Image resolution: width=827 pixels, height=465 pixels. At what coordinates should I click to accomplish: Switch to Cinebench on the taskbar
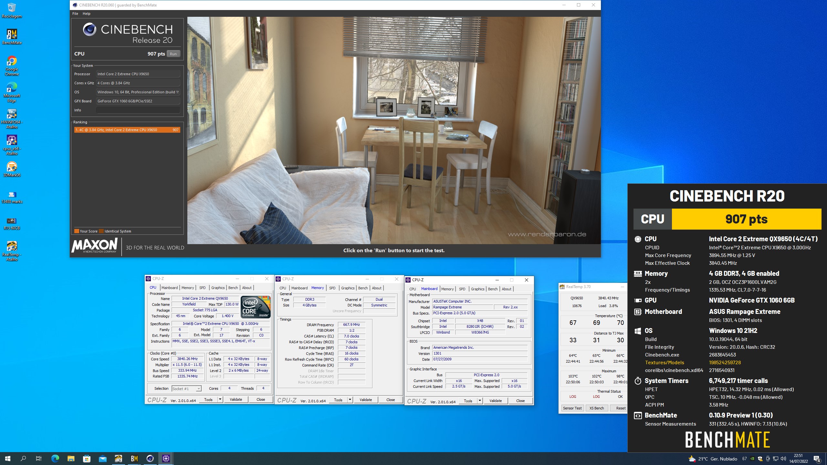[150, 459]
